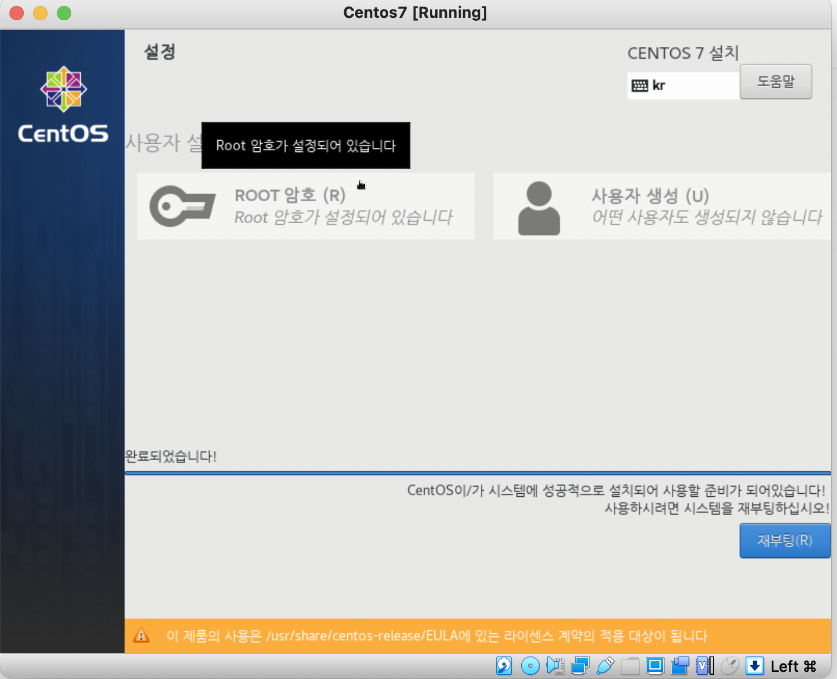Open the optical disc status icon

[x=530, y=666]
